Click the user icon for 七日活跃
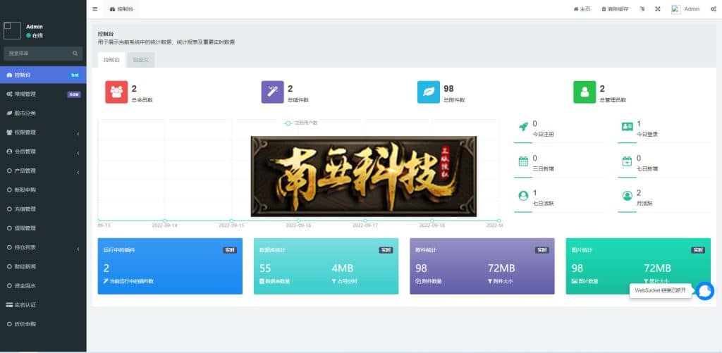The image size is (722, 353). pos(524,196)
